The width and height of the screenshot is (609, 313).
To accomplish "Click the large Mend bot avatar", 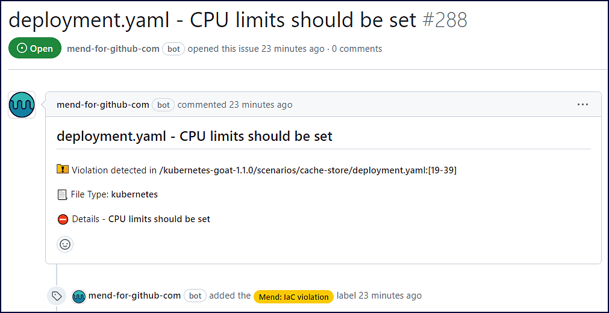I will click(22, 105).
